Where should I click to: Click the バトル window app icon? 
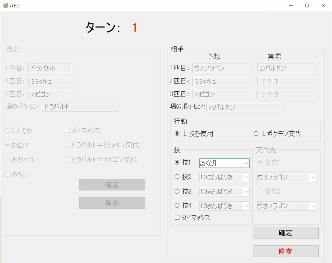point(6,5)
